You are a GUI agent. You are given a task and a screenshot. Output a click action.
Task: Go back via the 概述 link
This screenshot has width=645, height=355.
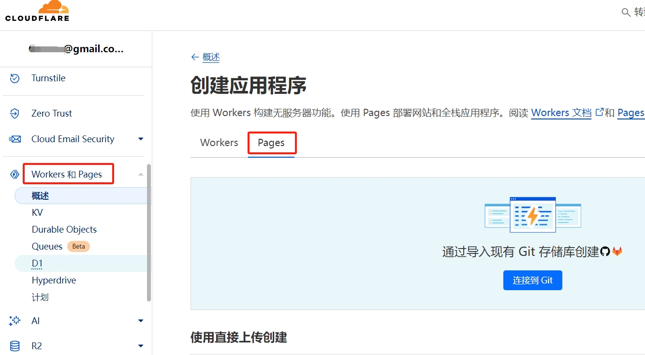pos(211,57)
